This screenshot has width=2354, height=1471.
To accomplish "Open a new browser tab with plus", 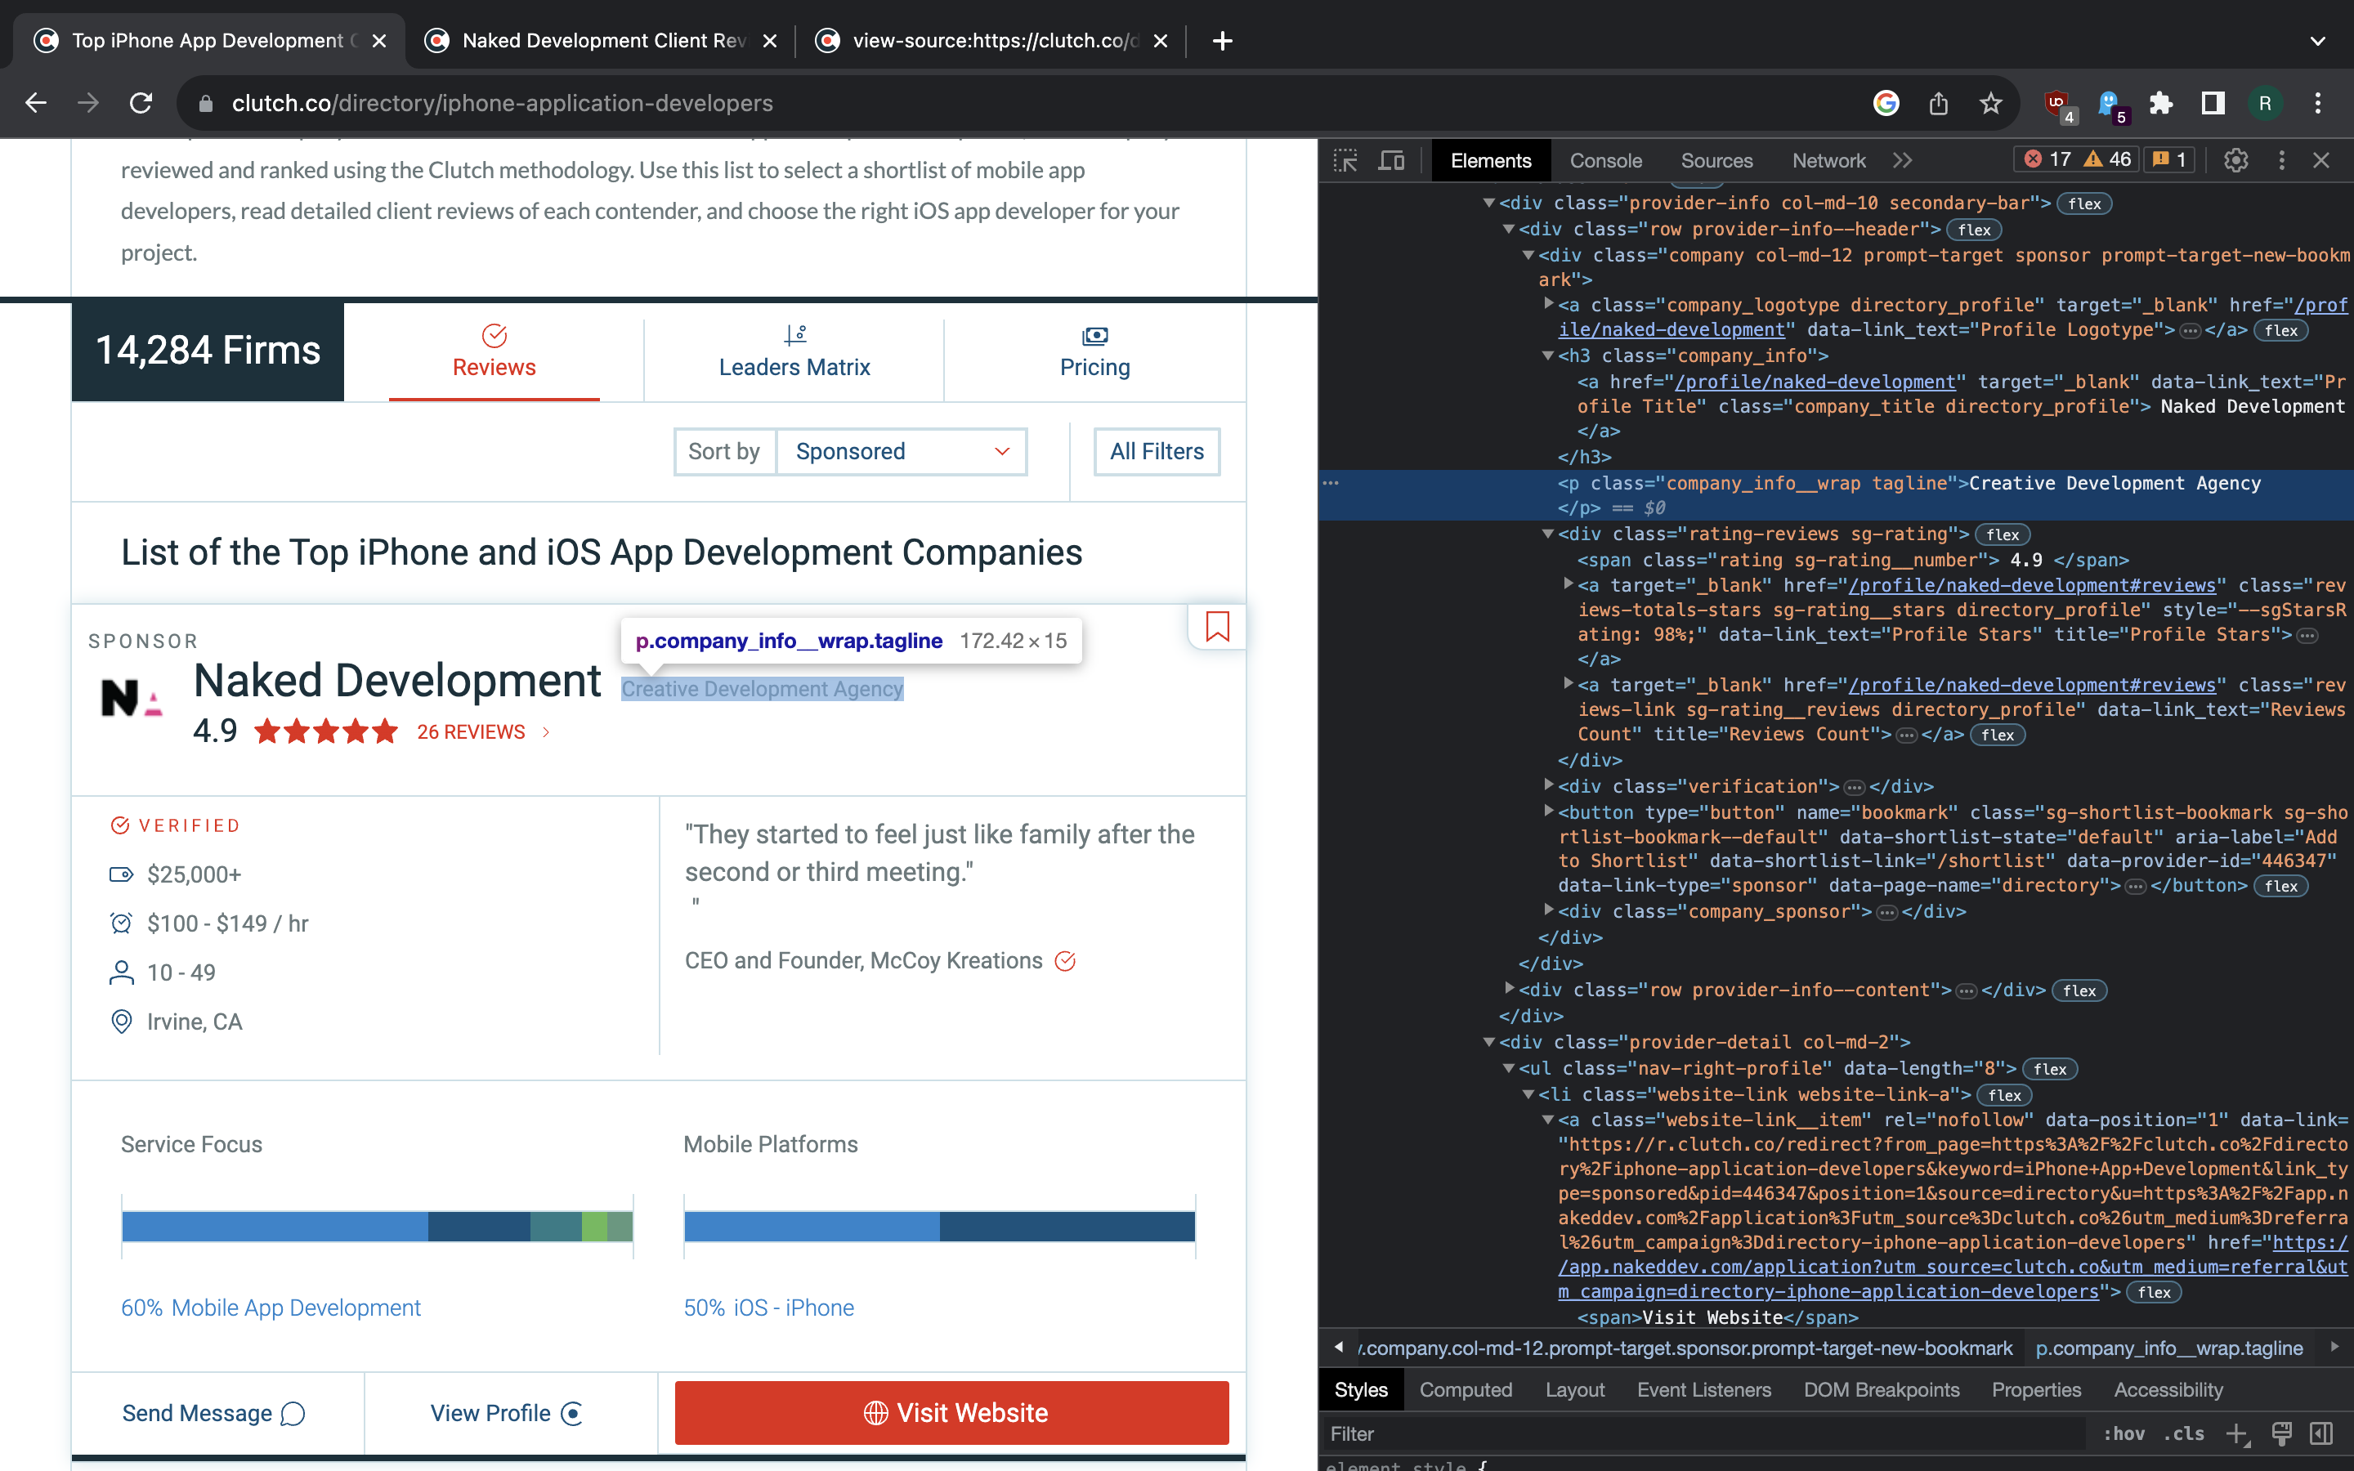I will tap(1223, 41).
